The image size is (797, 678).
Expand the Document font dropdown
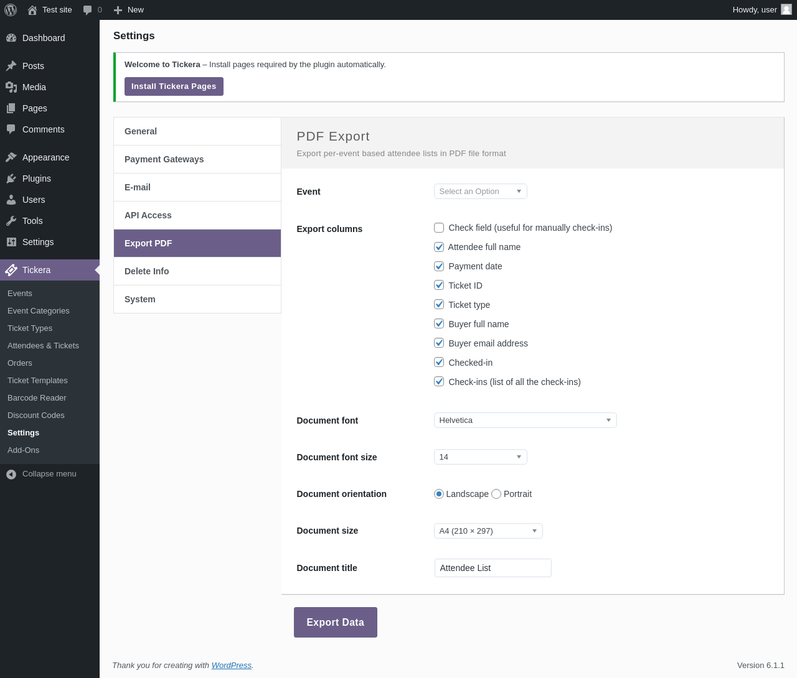(525, 420)
